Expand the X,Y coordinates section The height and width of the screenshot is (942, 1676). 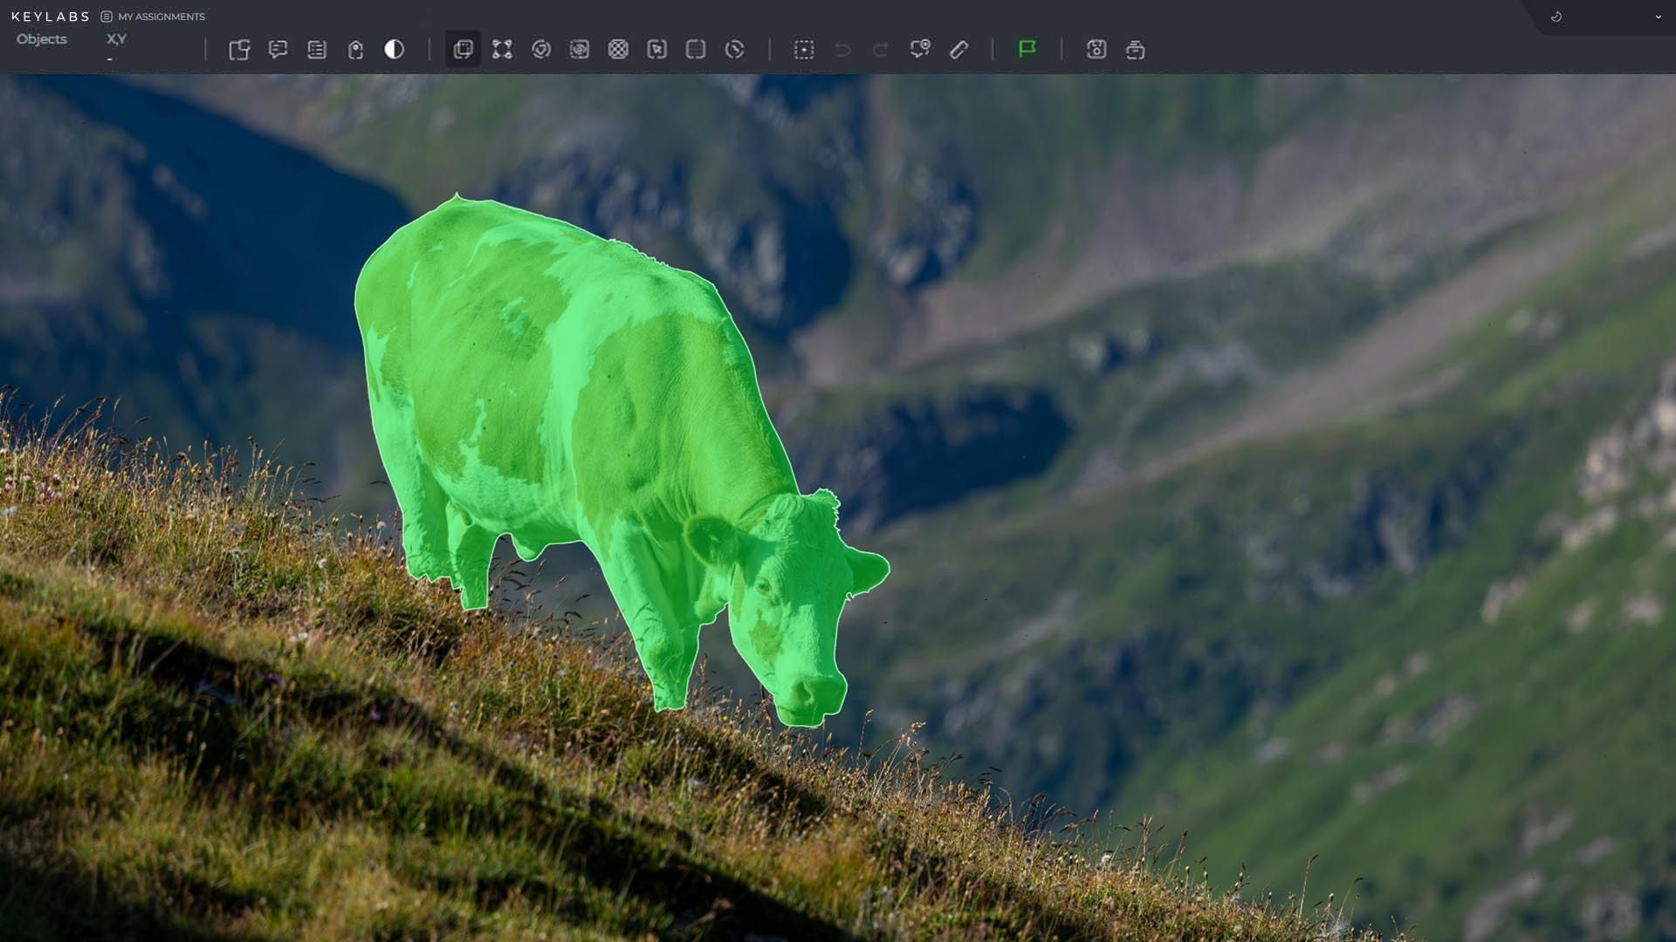tap(115, 39)
